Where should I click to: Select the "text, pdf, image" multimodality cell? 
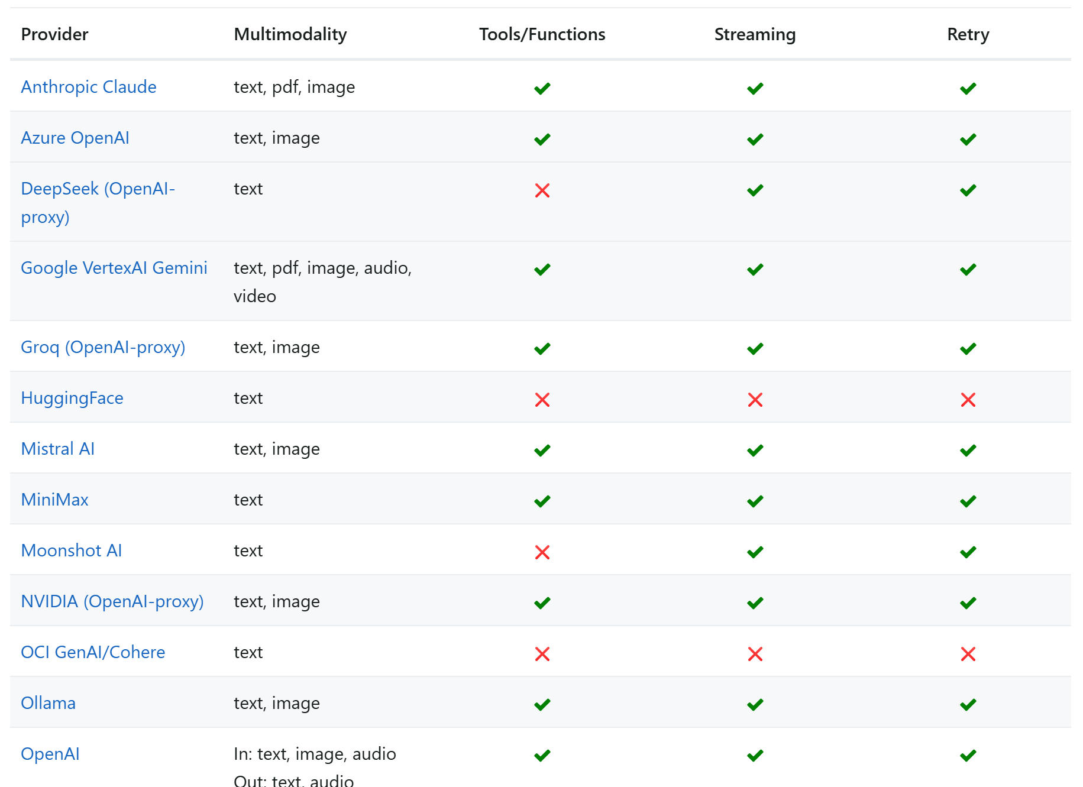click(295, 87)
